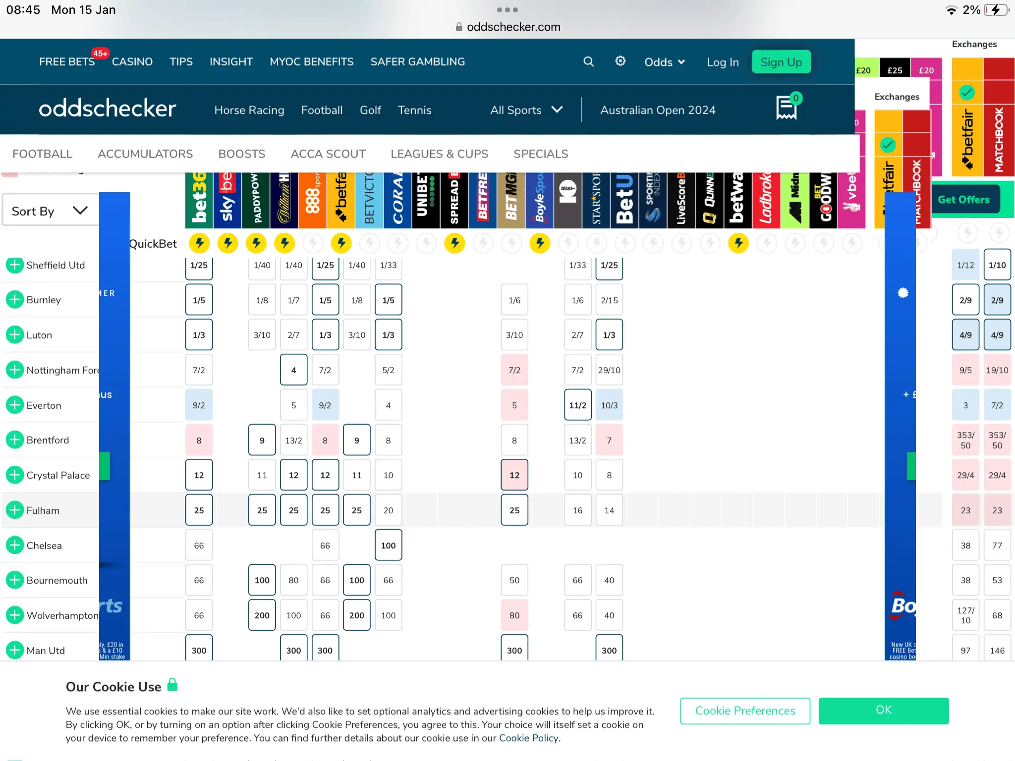Image resolution: width=1015 pixels, height=761 pixels.
Task: Expand the All Sports menu
Action: pos(526,110)
